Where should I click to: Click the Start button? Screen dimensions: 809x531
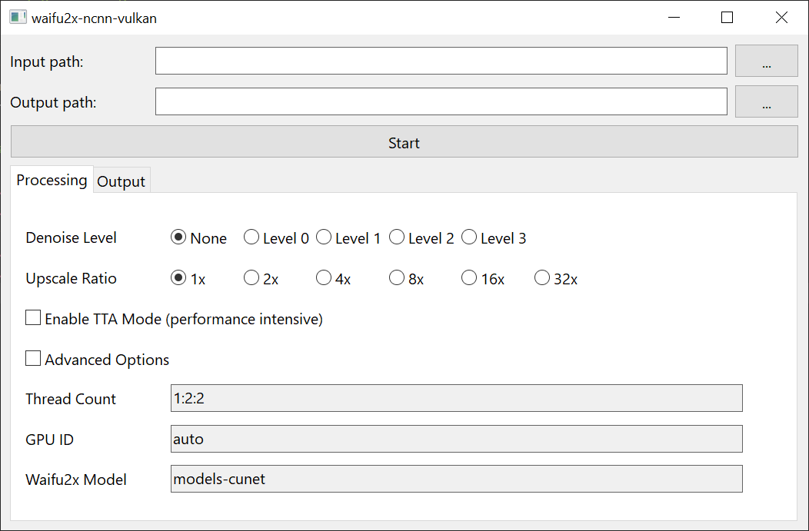coord(404,141)
